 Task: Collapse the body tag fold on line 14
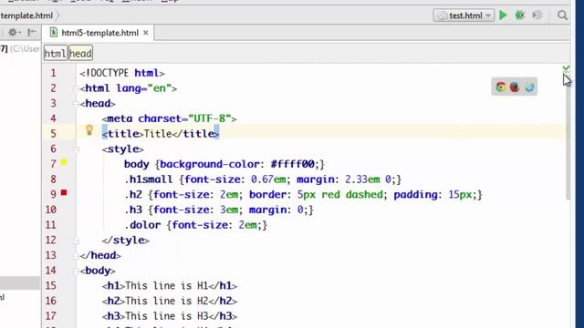(77, 272)
